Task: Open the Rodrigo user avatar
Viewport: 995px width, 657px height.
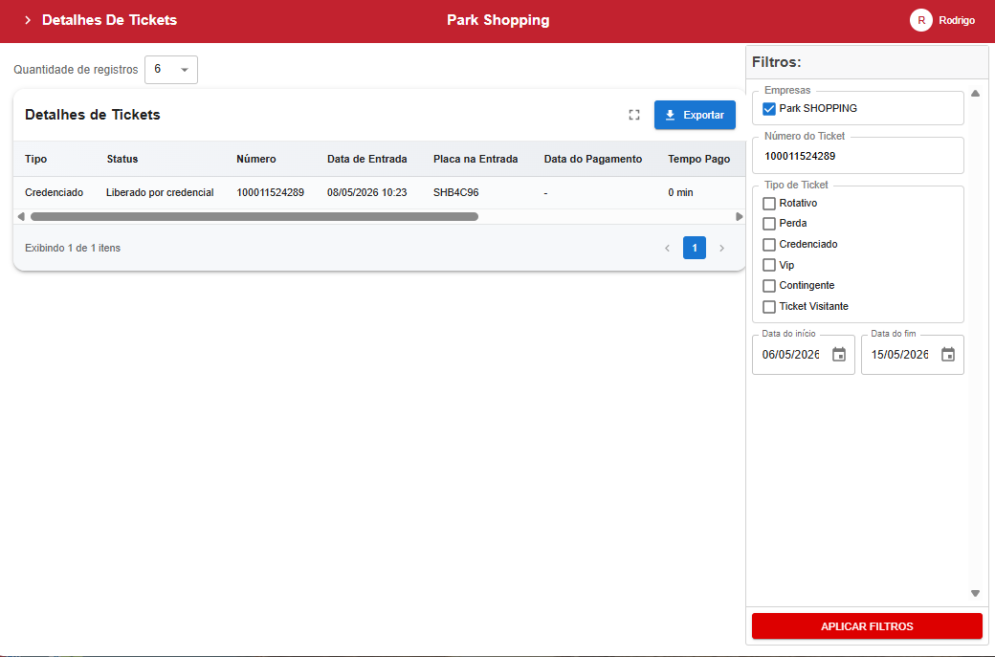Action: [x=920, y=20]
